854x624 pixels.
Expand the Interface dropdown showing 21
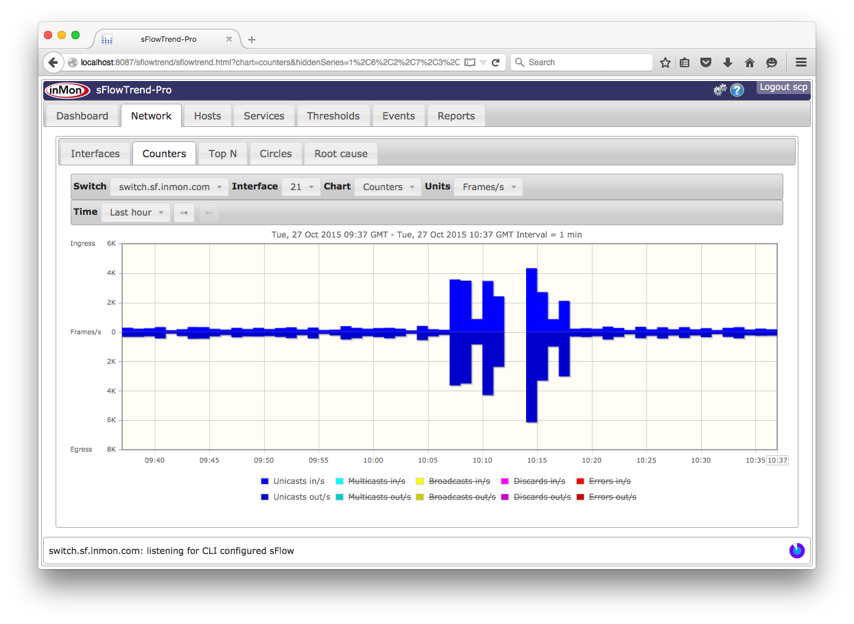pyautogui.click(x=301, y=187)
